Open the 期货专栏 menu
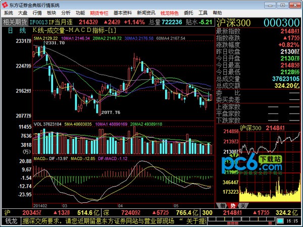303x227 pixels. (x=99, y=13)
